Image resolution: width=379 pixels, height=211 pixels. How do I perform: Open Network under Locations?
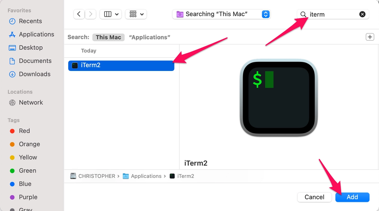pyautogui.click(x=31, y=103)
